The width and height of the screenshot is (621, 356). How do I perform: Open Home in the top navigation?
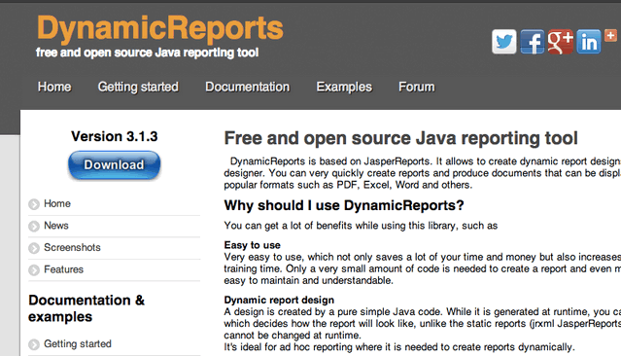tap(54, 87)
